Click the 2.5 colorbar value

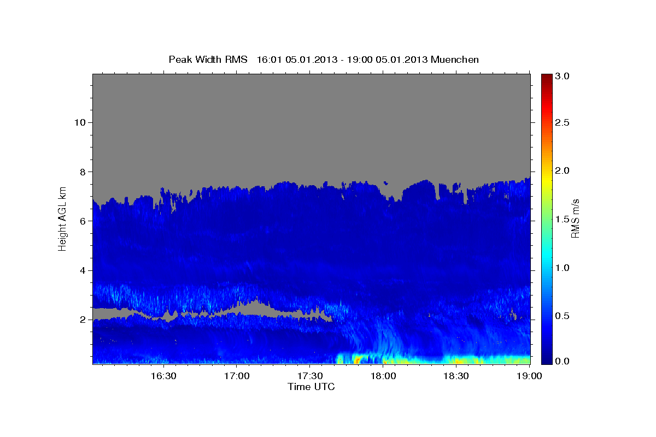pos(563,122)
